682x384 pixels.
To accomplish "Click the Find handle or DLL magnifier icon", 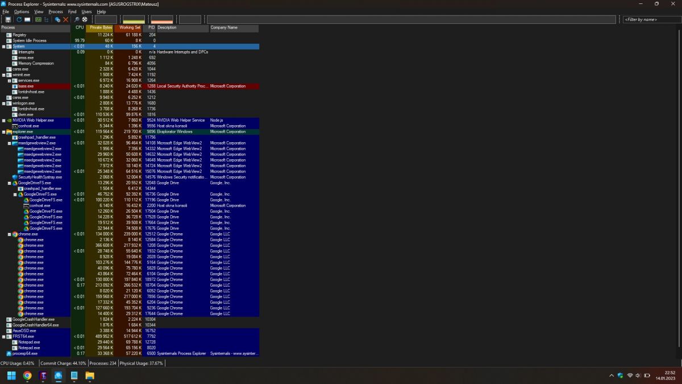I will point(76,19).
